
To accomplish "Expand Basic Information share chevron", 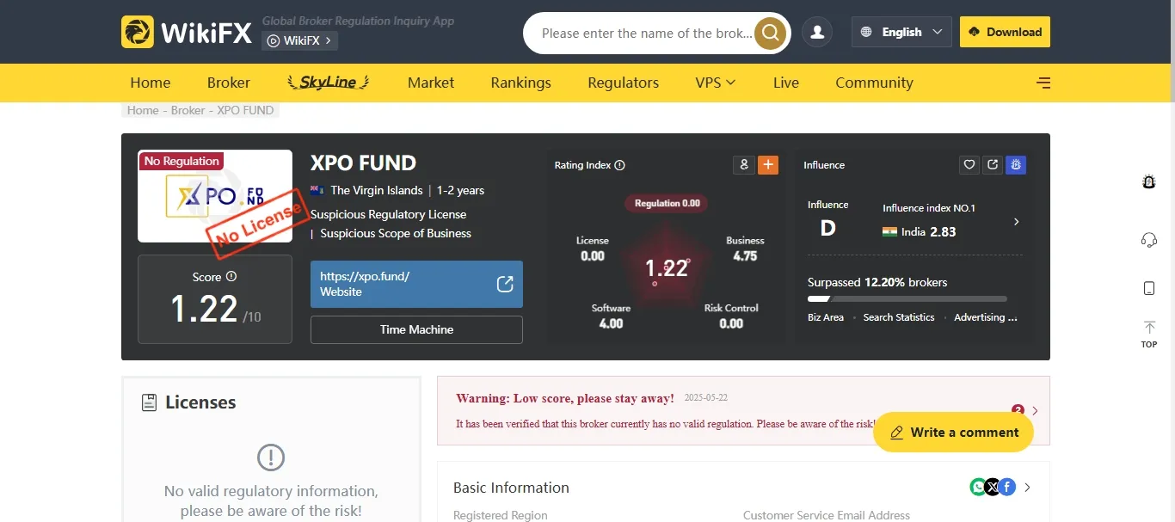I will tap(1027, 488).
